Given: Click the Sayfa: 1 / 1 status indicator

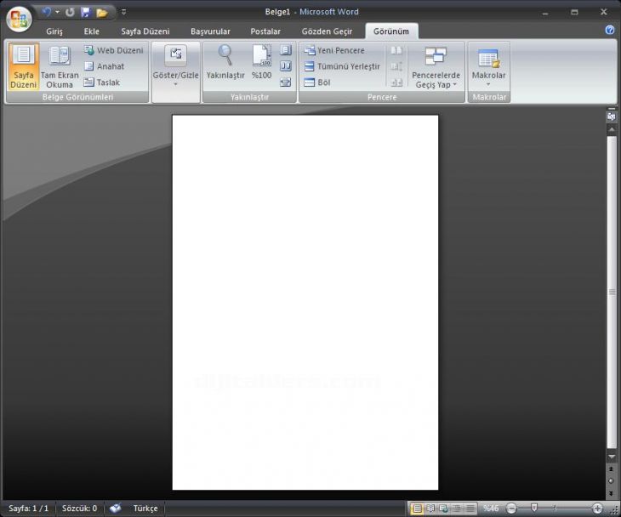Looking at the screenshot, I should pos(29,508).
